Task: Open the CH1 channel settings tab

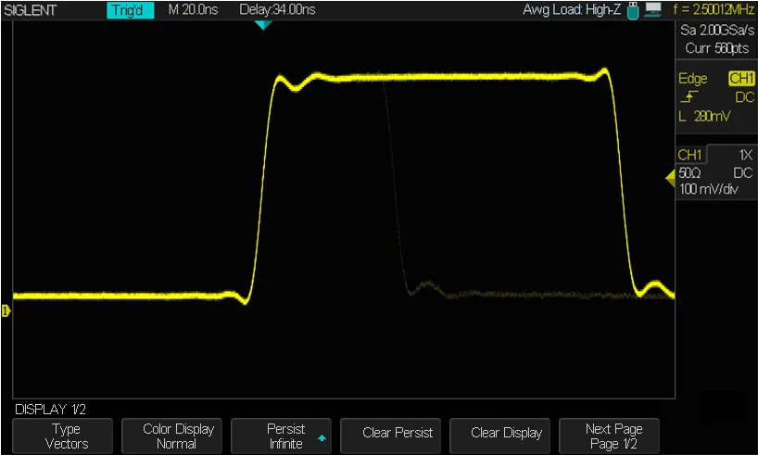Action: [x=690, y=155]
